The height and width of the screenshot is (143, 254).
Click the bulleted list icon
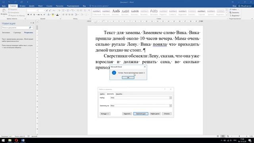pyautogui.click(x=63, y=10)
